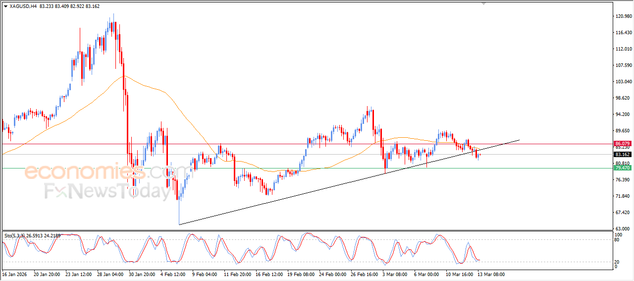Click the triangle arrow beside XAGUSD,H4
The image size is (634, 281).
coord(5,6)
